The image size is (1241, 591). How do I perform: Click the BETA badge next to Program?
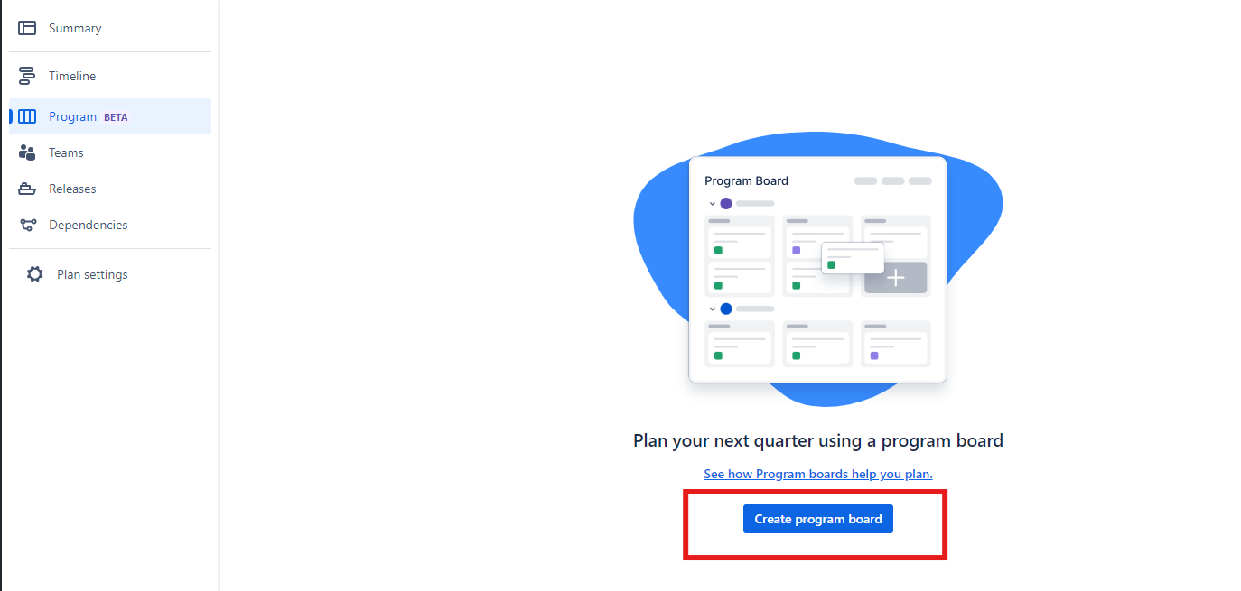(116, 117)
